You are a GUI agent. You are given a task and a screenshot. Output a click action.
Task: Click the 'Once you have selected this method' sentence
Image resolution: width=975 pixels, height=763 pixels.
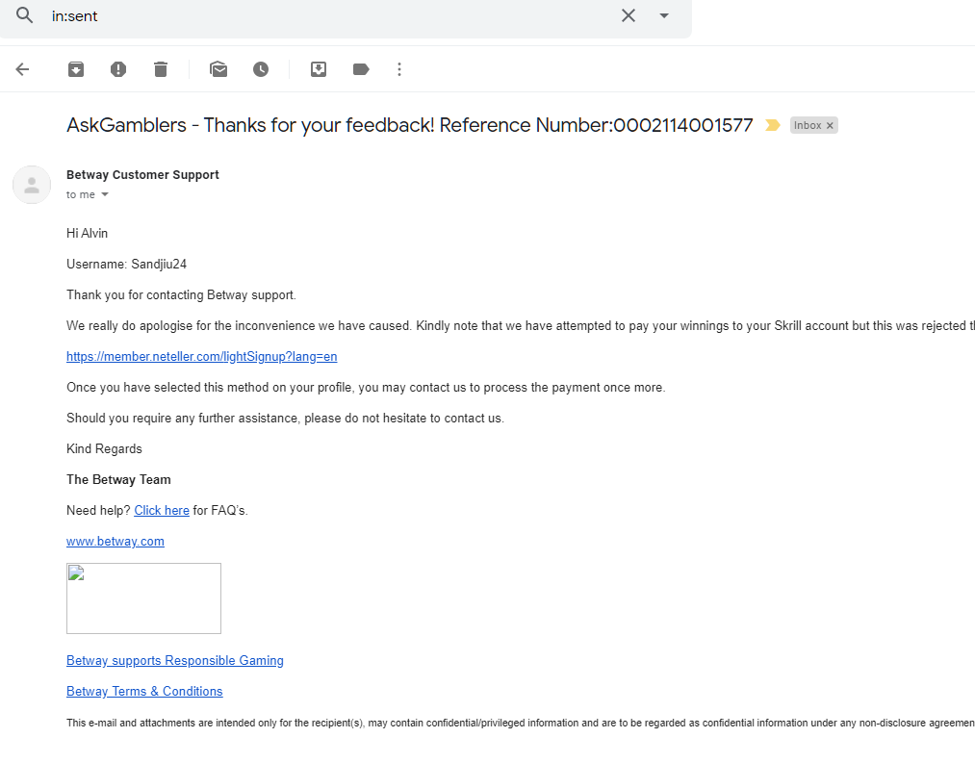tap(366, 388)
